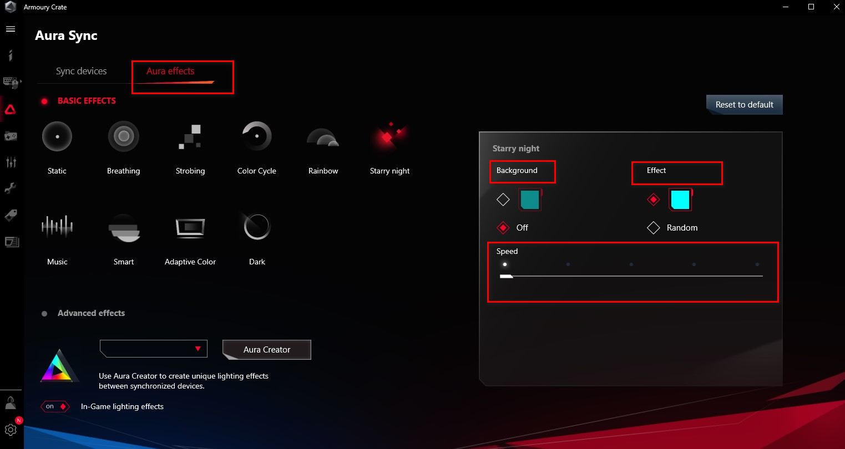Toggle In-Game lighting effects switch
845x449 pixels.
point(55,406)
